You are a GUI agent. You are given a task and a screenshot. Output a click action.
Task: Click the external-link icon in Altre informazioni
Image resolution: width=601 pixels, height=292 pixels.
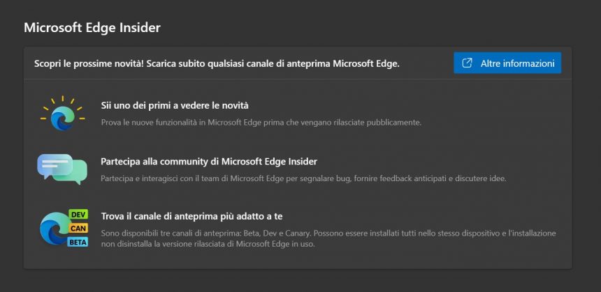pyautogui.click(x=466, y=63)
